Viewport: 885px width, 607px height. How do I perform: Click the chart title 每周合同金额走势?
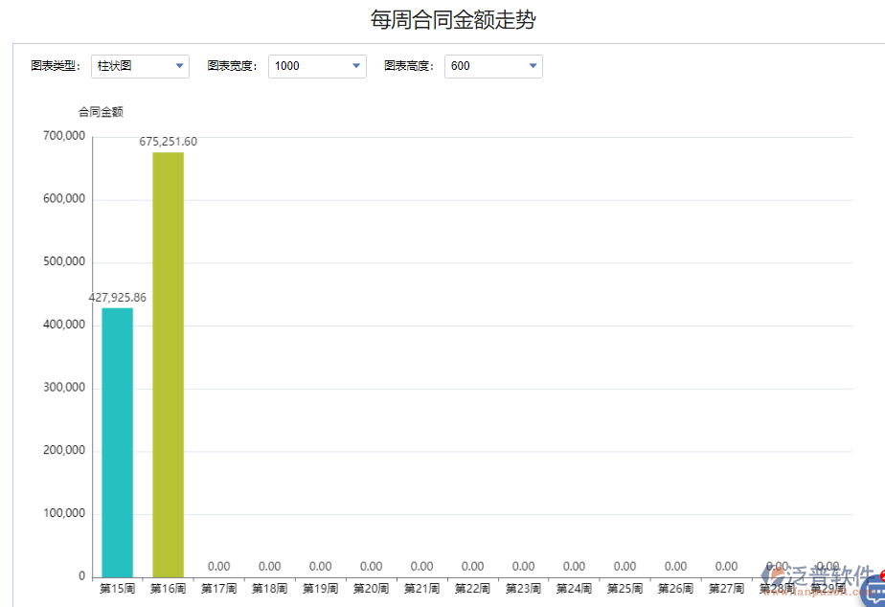(x=451, y=19)
